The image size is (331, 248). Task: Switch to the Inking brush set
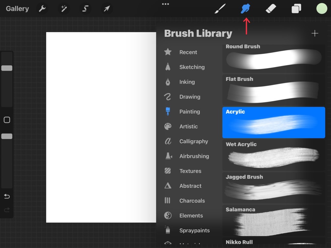point(187,82)
